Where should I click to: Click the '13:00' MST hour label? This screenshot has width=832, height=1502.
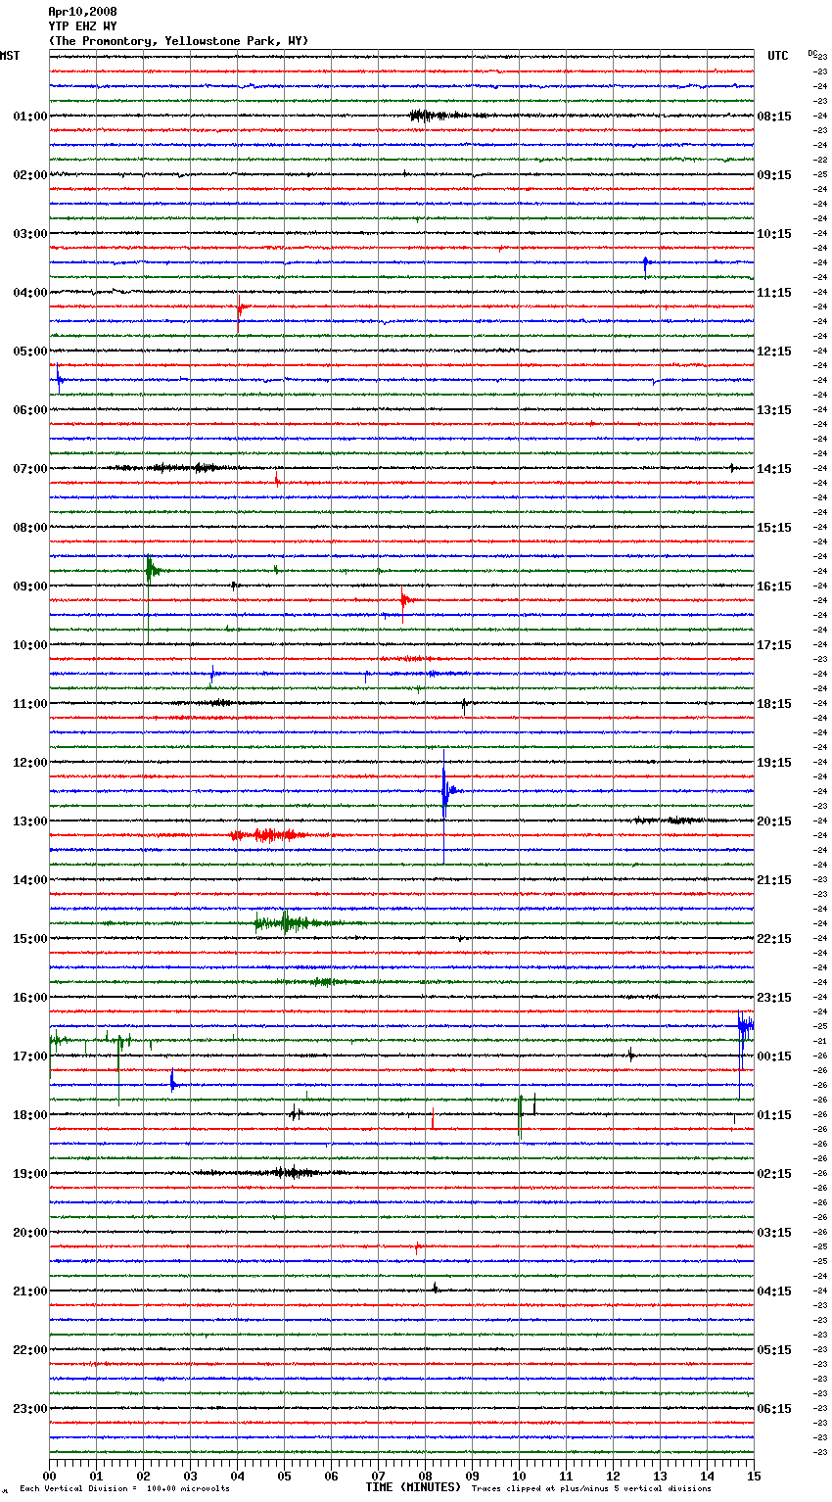(30, 821)
